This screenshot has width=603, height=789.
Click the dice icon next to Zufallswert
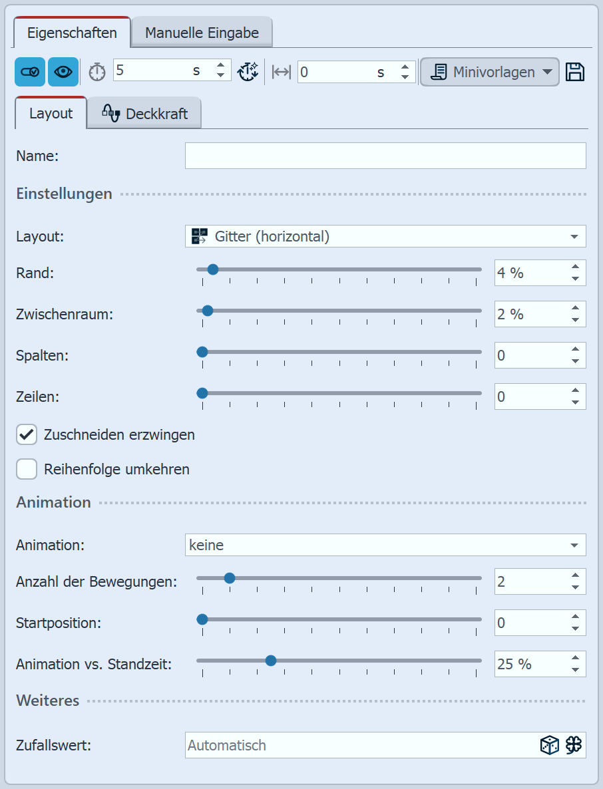549,745
